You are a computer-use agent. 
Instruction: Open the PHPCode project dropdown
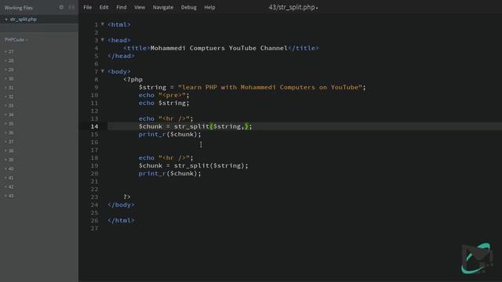click(x=16, y=40)
